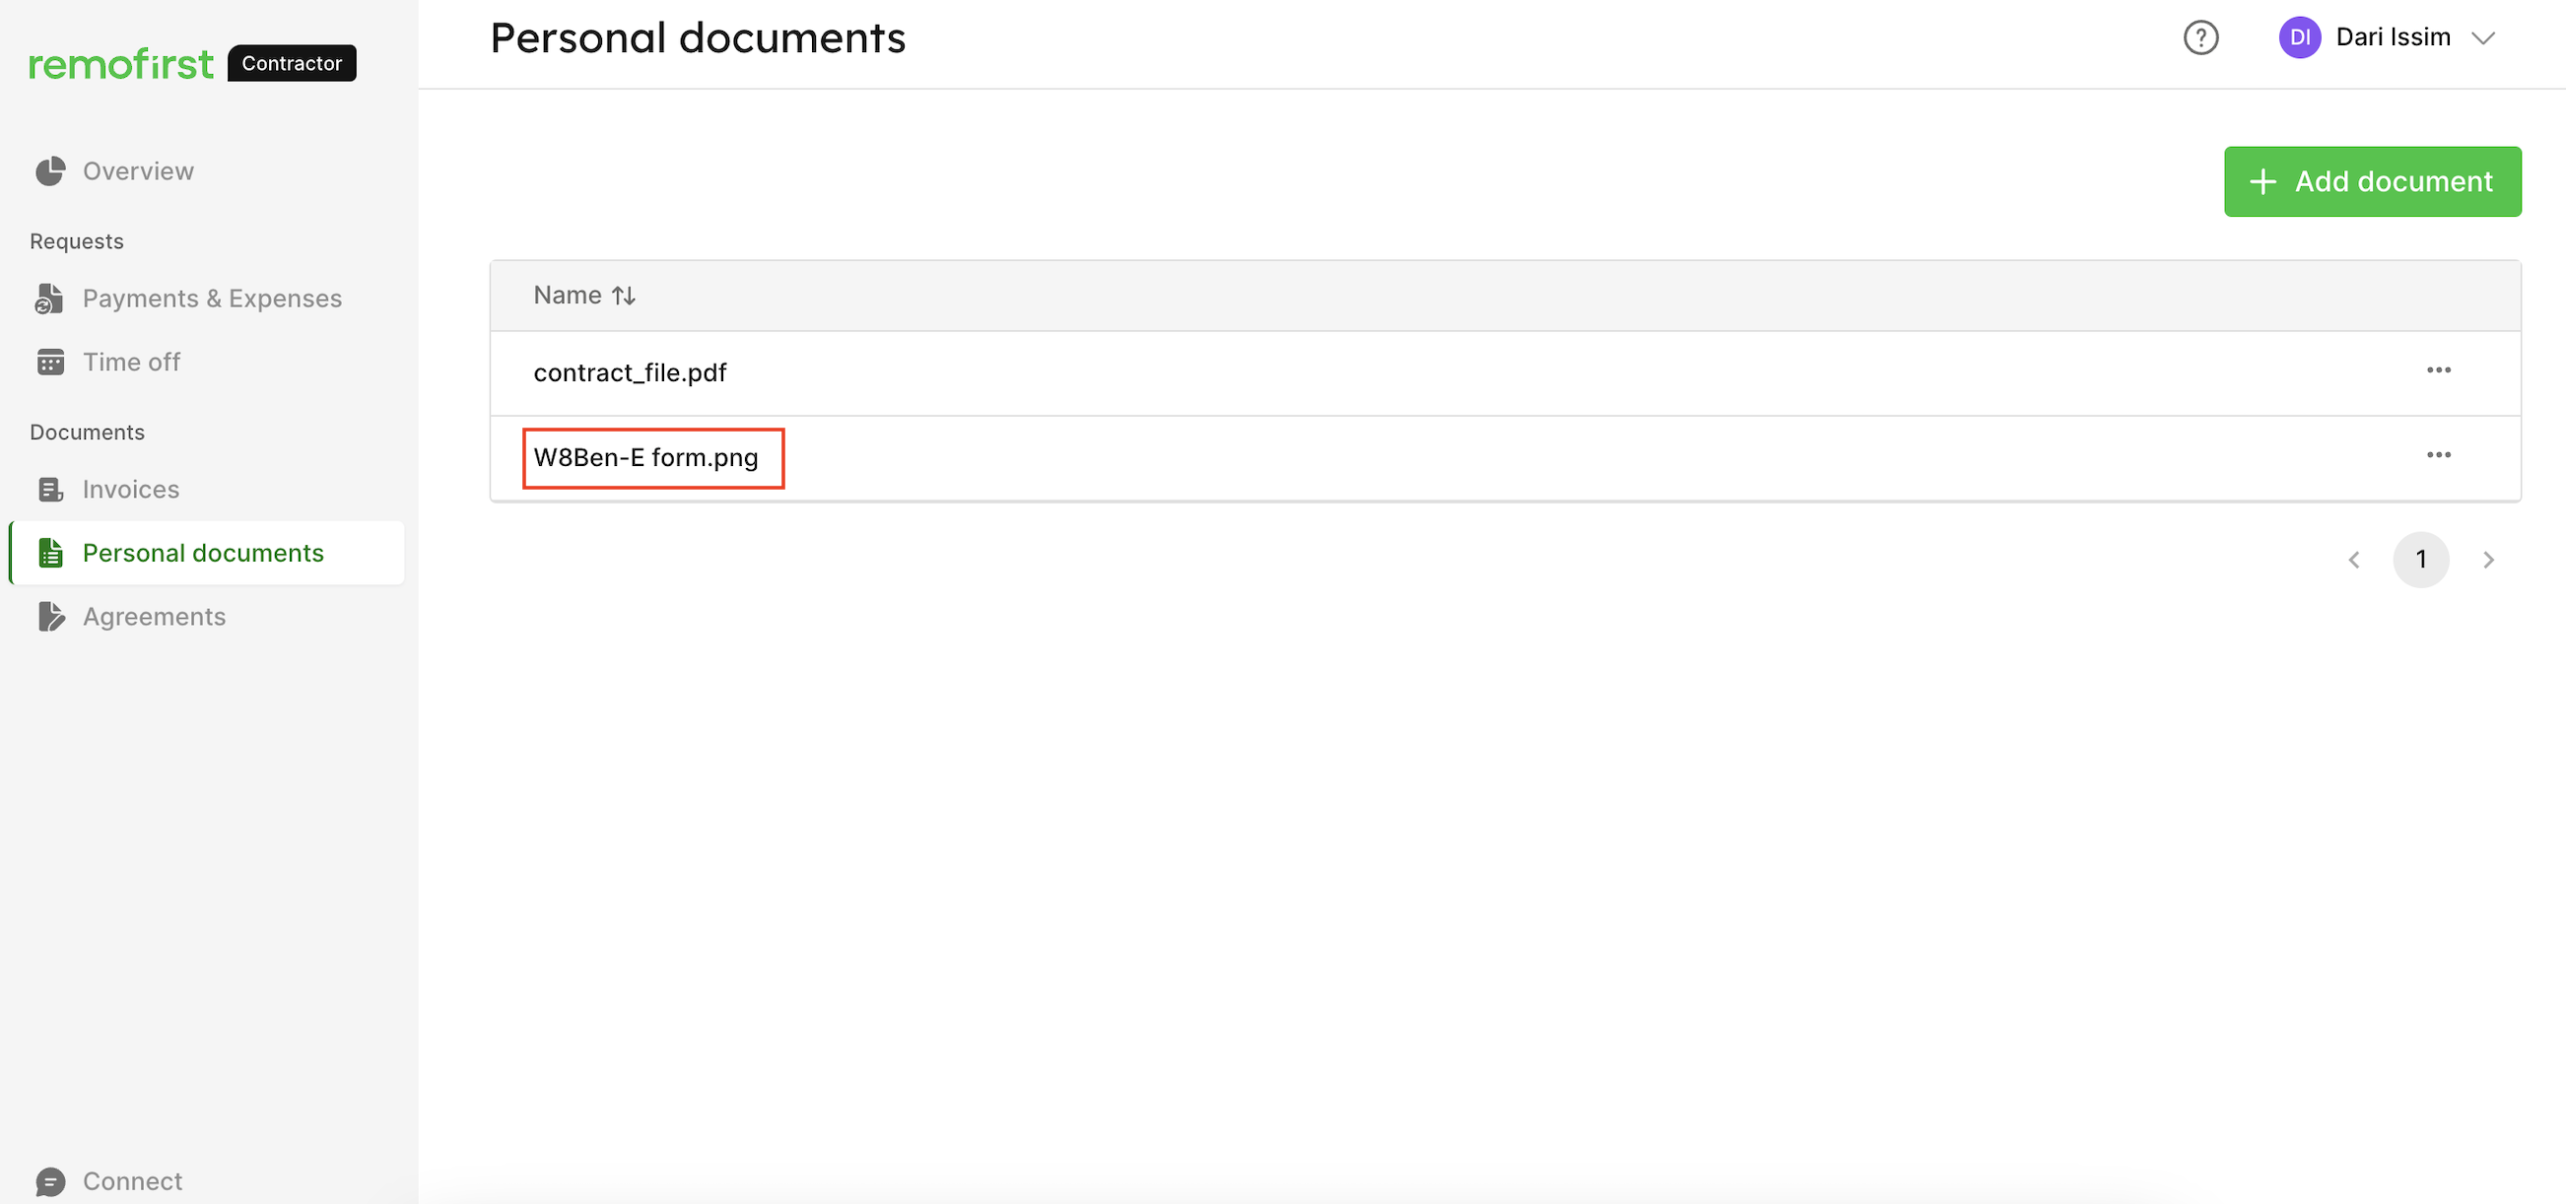Viewport: 2566px width, 1204px height.
Task: Click the Overview pie chart icon
Action: 50,171
